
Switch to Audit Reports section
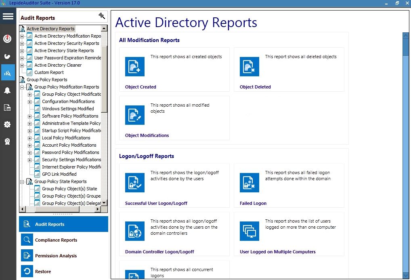[63, 224]
